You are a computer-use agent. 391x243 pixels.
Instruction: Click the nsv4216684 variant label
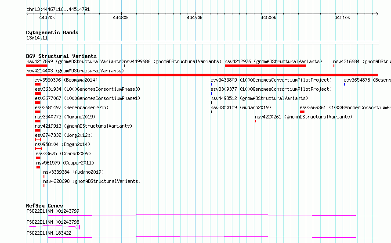click(x=362, y=61)
